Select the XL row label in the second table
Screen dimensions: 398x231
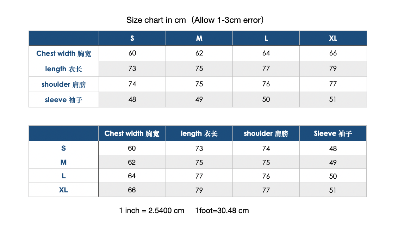click(x=63, y=190)
